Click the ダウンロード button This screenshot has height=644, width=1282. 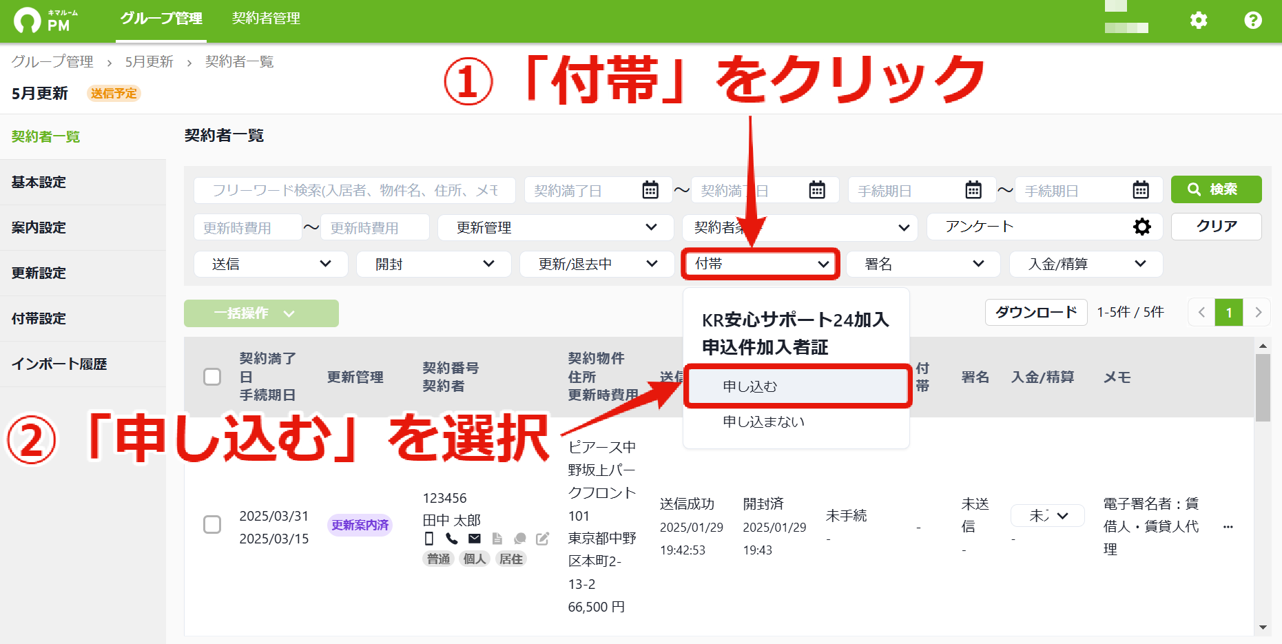click(1036, 313)
